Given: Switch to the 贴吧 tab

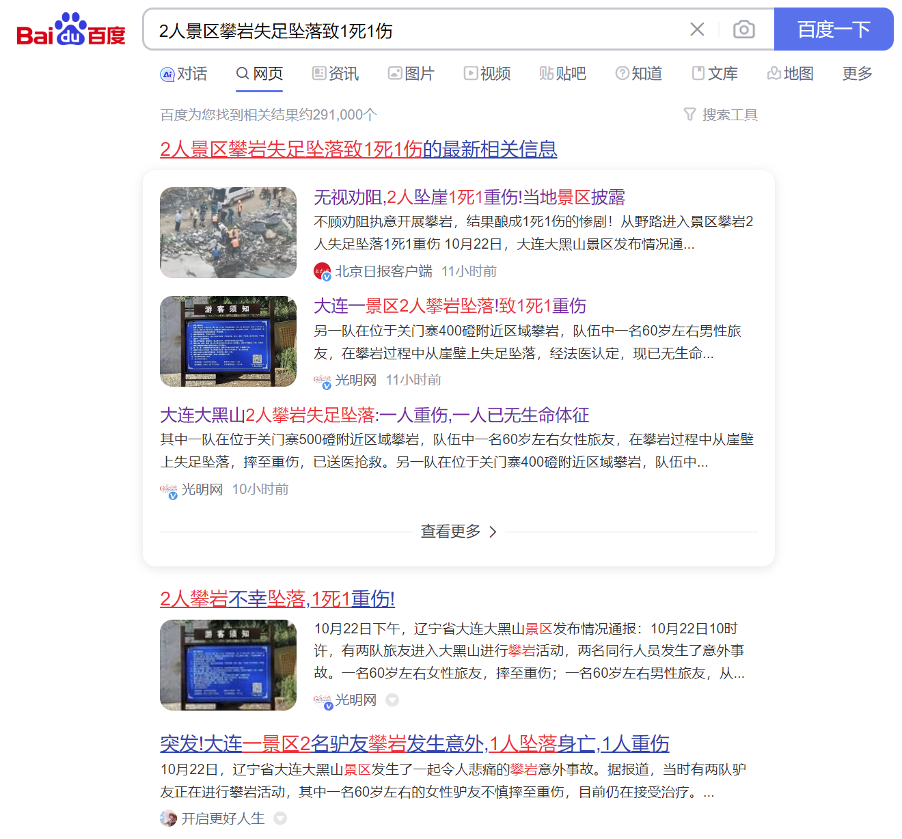Looking at the screenshot, I should 563,74.
